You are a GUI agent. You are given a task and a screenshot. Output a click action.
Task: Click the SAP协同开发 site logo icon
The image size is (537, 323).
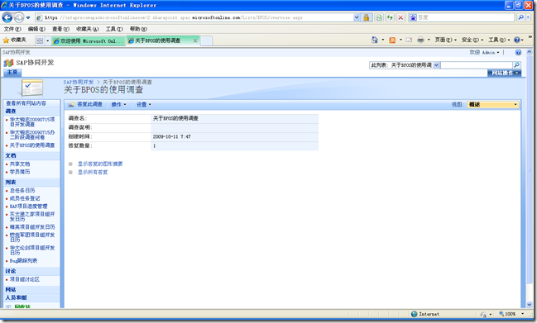8,63
